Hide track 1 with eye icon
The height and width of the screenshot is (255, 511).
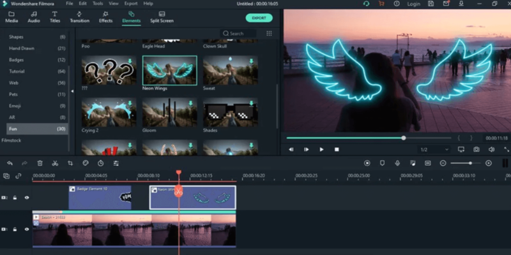point(27,229)
